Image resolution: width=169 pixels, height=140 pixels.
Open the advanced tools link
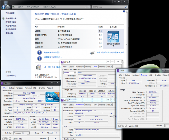point(9,33)
